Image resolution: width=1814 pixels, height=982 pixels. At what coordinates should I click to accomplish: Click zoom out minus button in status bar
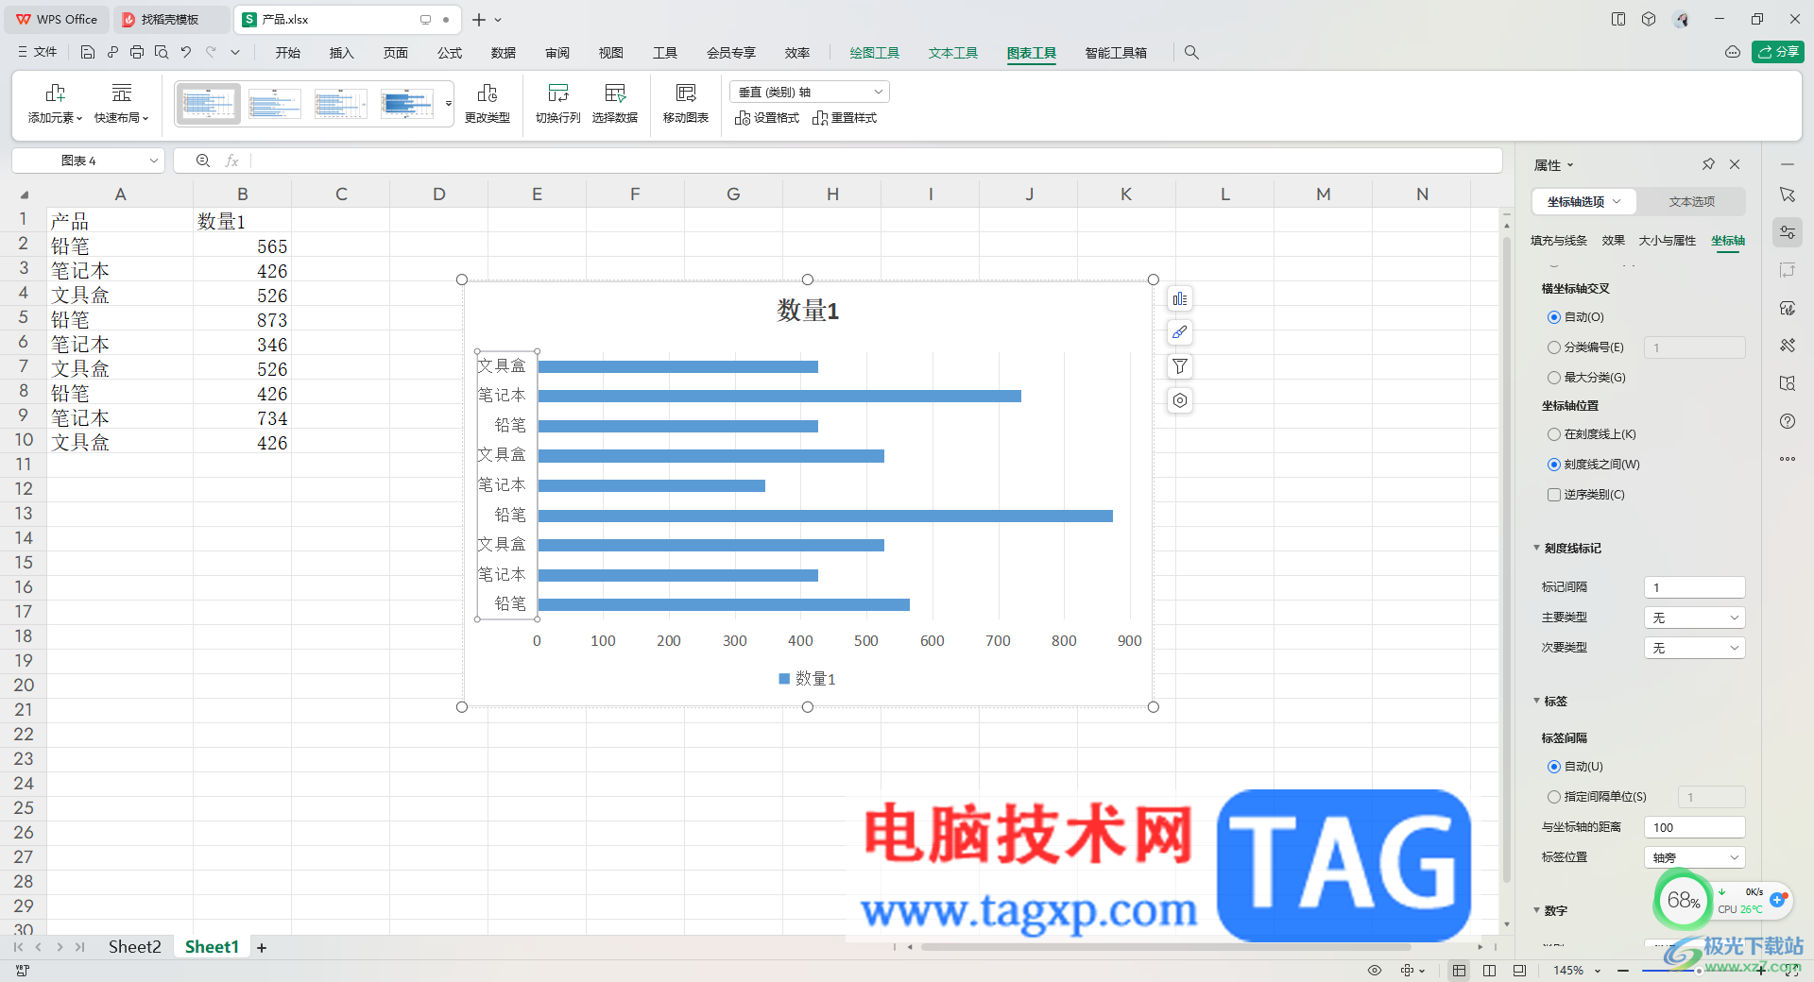pos(1622,971)
